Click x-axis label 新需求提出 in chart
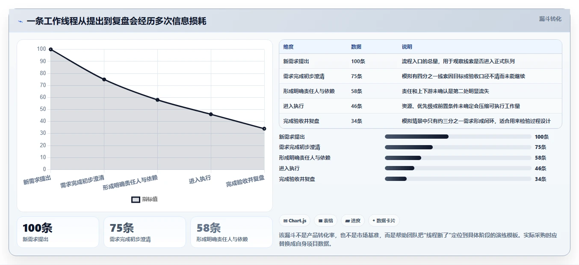The height and width of the screenshot is (265, 579). click(37, 180)
